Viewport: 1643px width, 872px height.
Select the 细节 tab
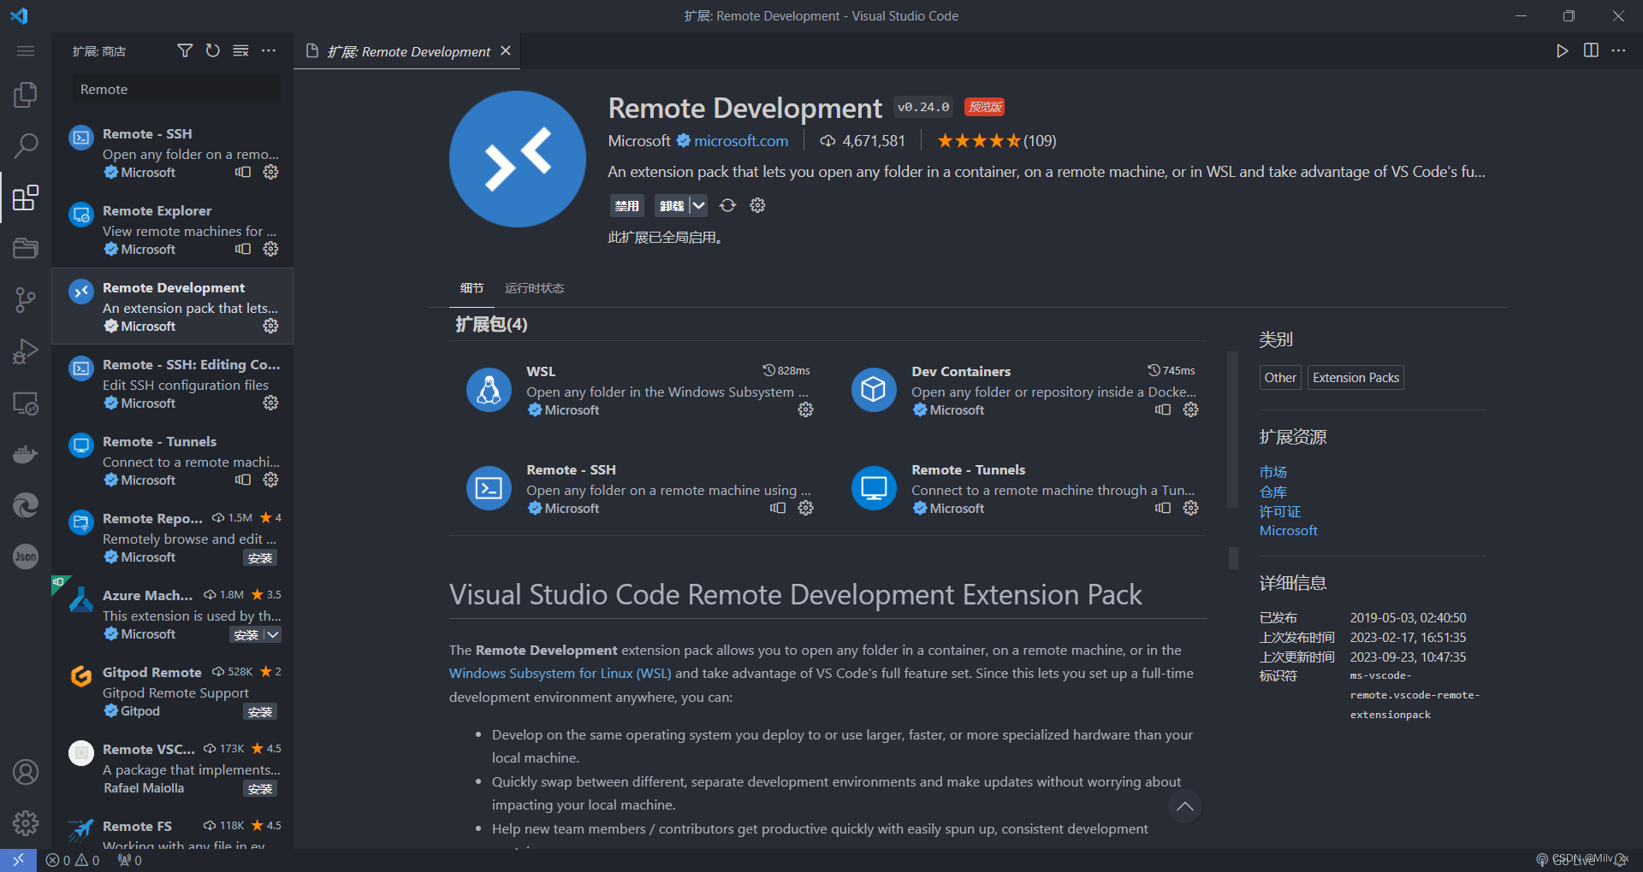click(471, 288)
